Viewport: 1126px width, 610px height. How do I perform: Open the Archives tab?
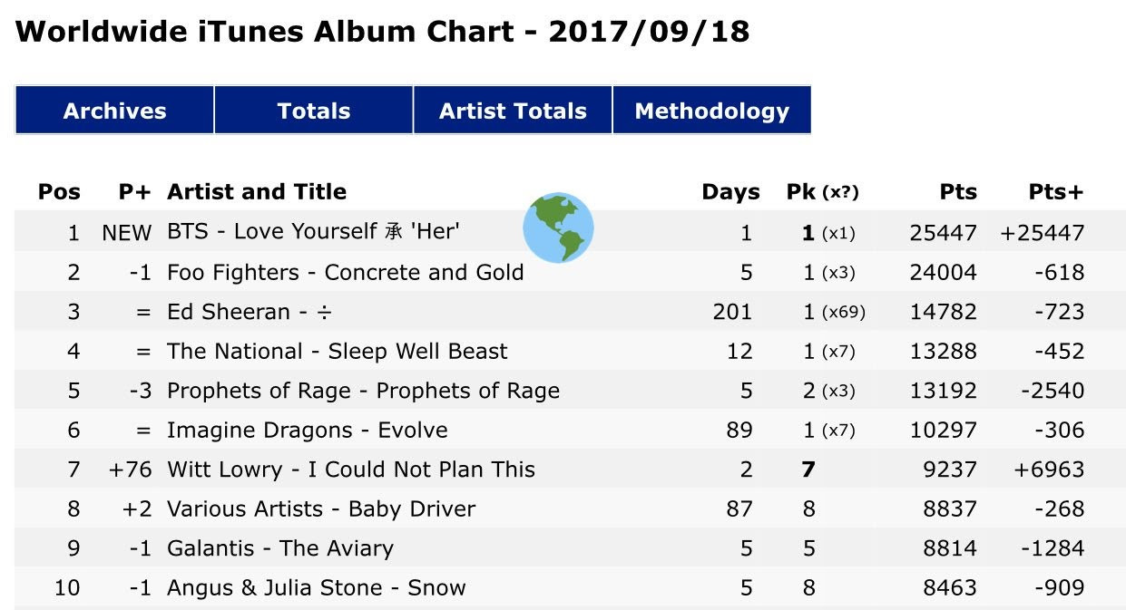114,111
